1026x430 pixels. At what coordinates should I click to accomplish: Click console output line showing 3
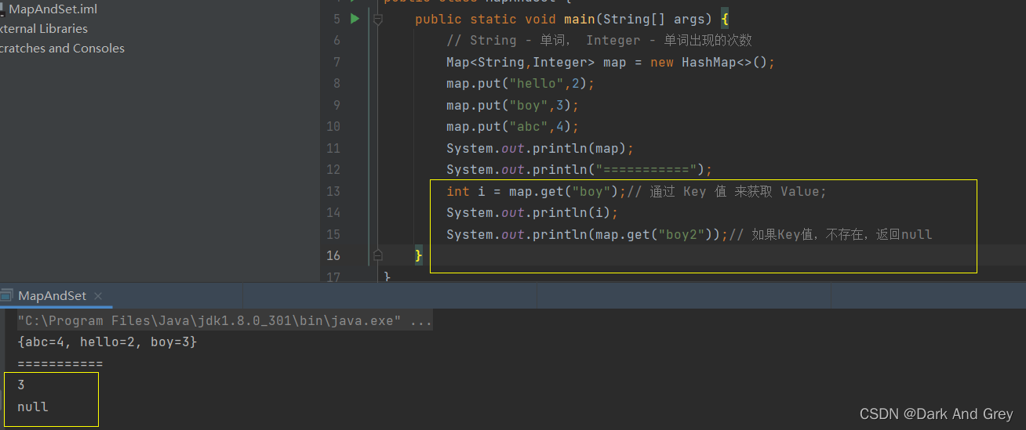(21, 385)
